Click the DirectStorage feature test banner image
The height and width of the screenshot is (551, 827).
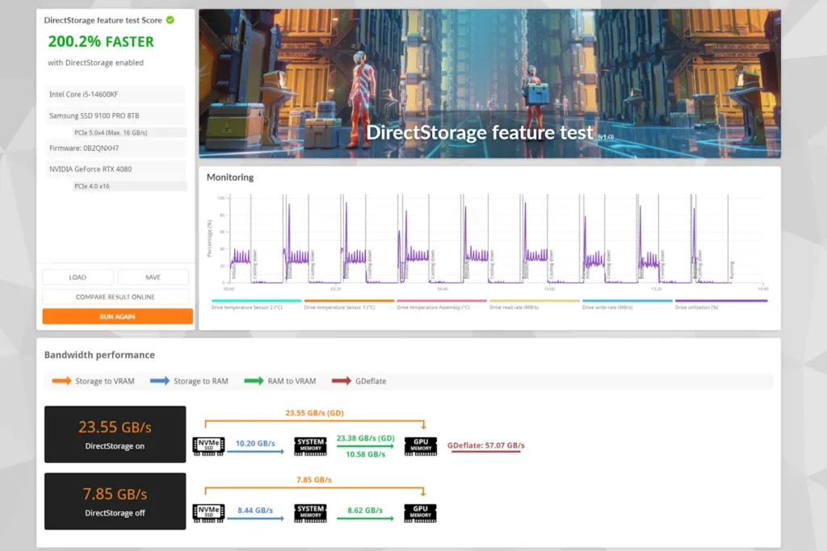[x=490, y=83]
